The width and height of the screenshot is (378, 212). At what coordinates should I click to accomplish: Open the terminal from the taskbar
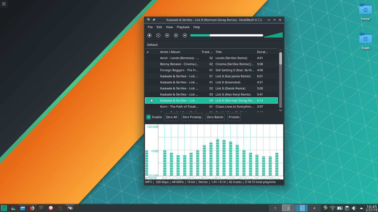click(x=42, y=208)
